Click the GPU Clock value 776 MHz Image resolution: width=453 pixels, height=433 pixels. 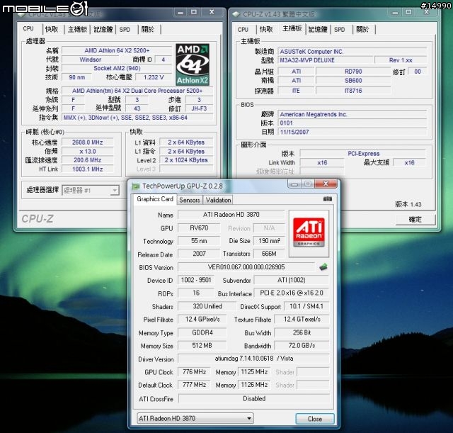pos(194,371)
